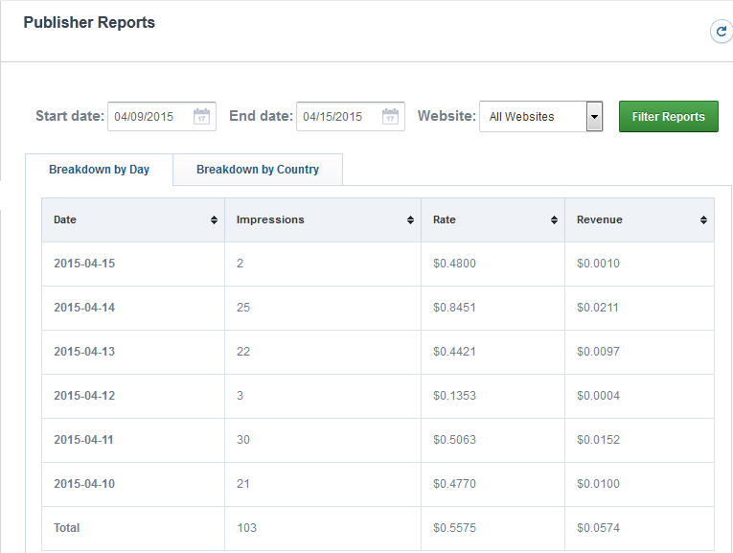Open the End date calendar picker icon
Image resolution: width=733 pixels, height=553 pixels.
pos(390,117)
